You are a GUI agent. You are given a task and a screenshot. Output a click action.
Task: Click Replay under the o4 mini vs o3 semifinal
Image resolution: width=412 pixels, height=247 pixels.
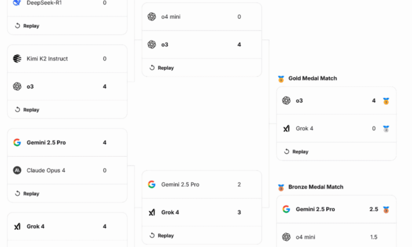click(162, 68)
